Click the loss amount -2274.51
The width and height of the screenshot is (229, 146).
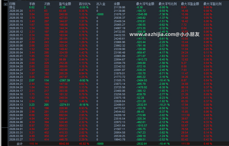click(x=64, y=105)
